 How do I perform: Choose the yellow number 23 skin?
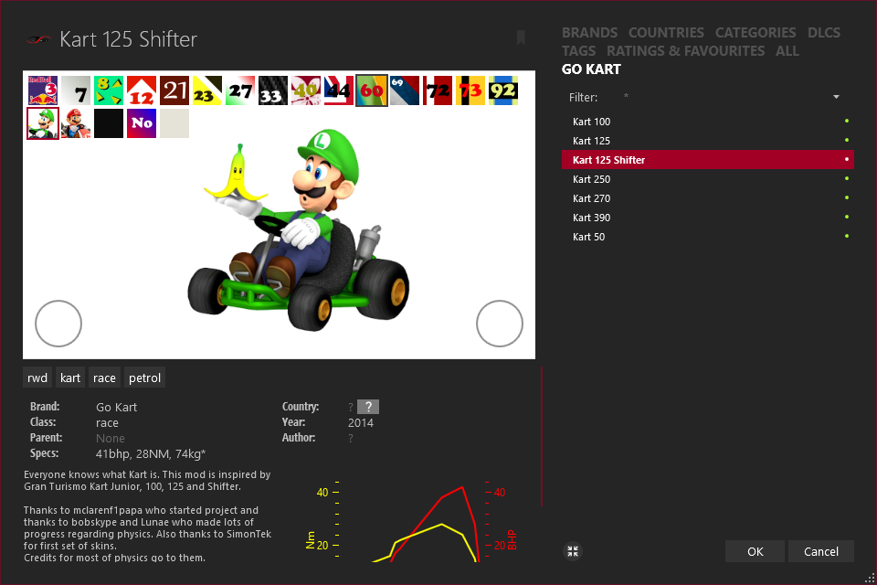pos(207,90)
